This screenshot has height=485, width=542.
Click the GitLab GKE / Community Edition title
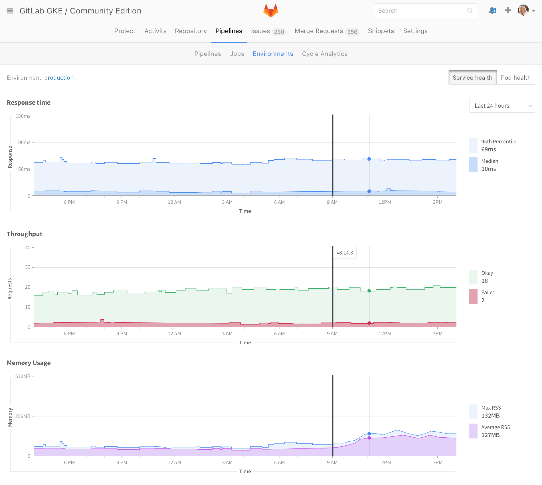pyautogui.click(x=80, y=11)
